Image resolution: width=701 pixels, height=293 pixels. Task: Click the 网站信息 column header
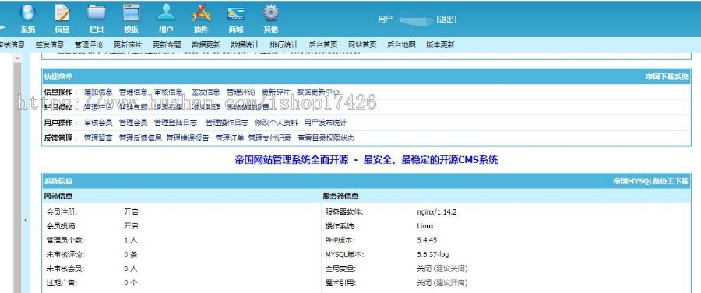click(58, 196)
